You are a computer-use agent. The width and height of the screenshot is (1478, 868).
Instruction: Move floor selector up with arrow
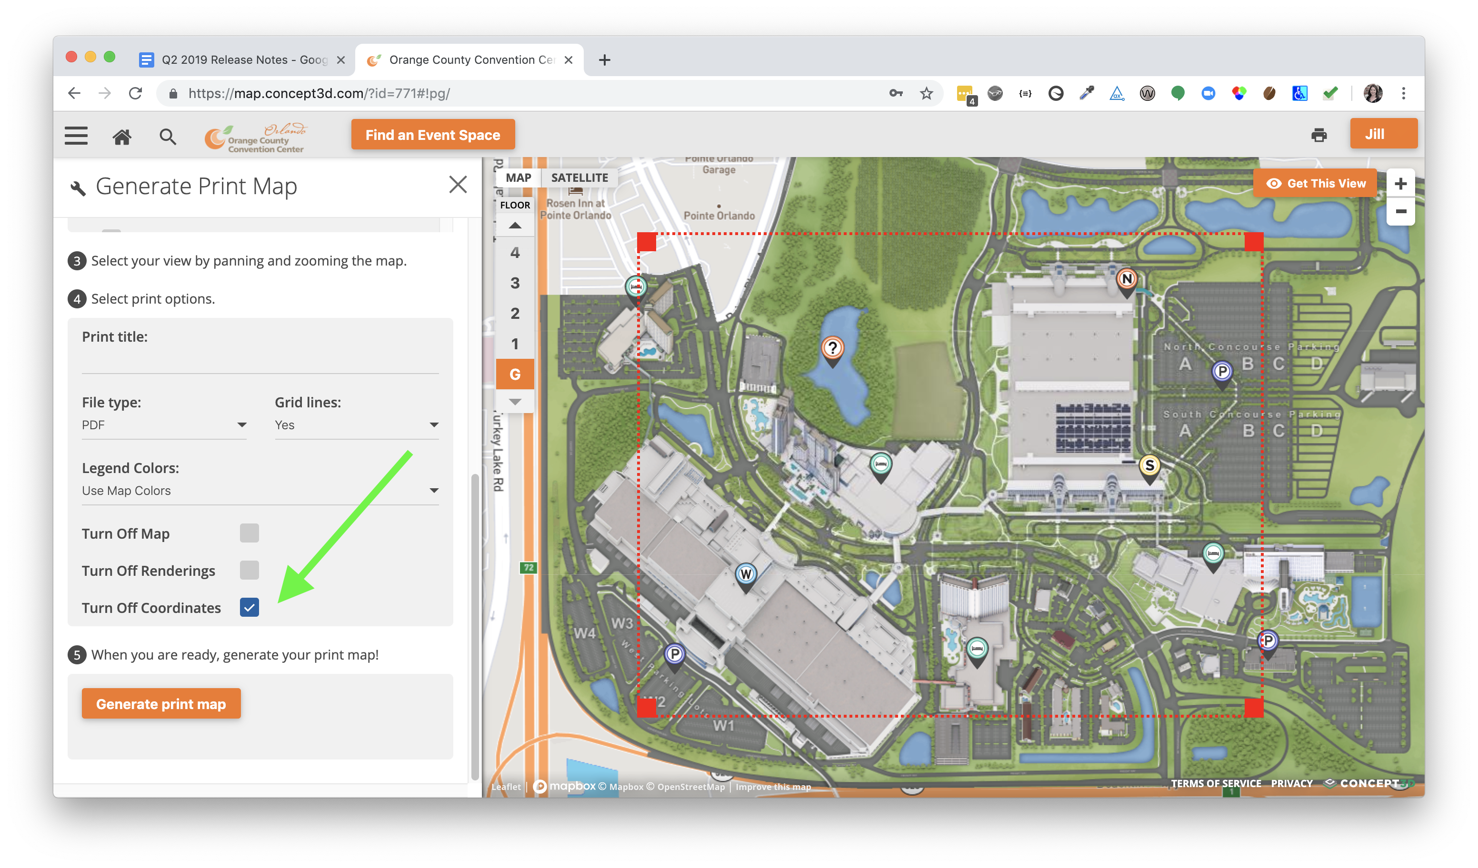point(515,225)
